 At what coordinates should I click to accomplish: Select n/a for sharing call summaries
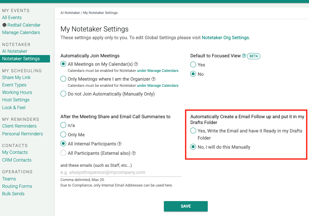pyautogui.click(x=64, y=125)
